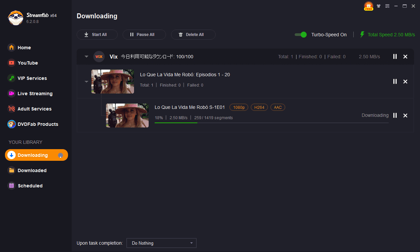
Task: Click the S-1E01 episode thumbnail
Action: [127, 116]
